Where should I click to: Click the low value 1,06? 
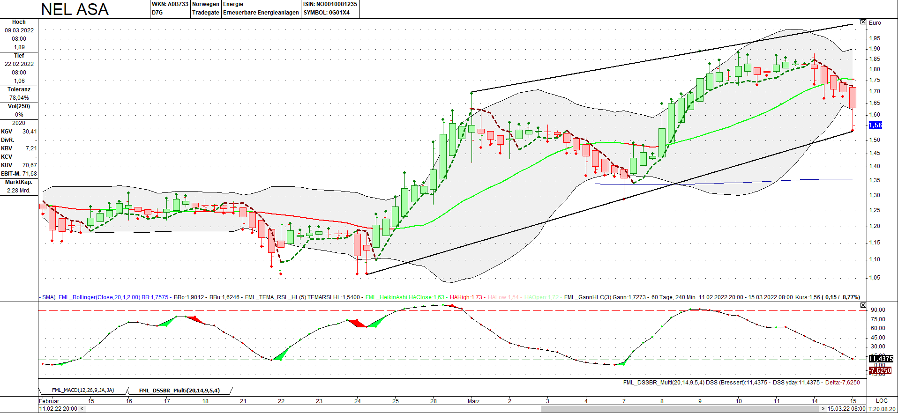(x=19, y=81)
